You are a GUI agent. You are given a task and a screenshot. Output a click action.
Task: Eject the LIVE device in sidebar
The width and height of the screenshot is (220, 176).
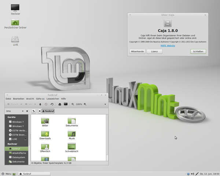(x=25, y=139)
